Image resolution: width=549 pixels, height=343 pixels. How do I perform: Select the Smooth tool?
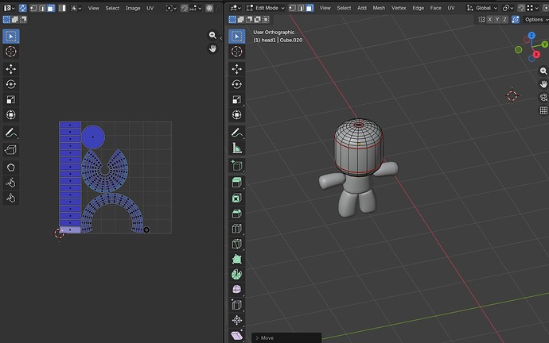[x=236, y=290]
